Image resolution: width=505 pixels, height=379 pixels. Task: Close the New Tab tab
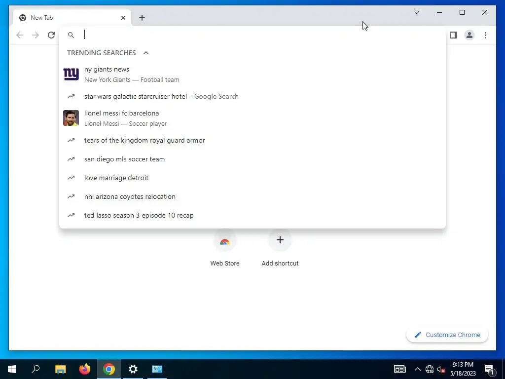pos(123,18)
